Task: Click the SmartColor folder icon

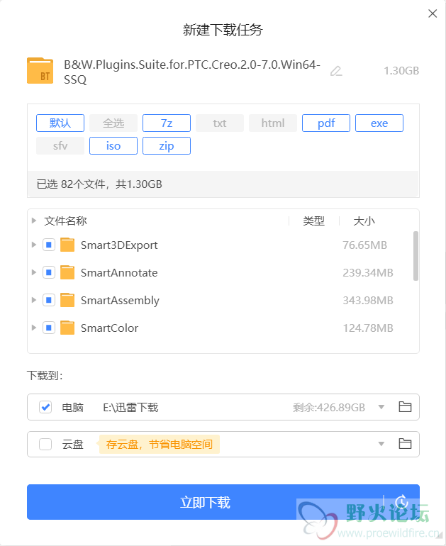Action: click(x=67, y=328)
